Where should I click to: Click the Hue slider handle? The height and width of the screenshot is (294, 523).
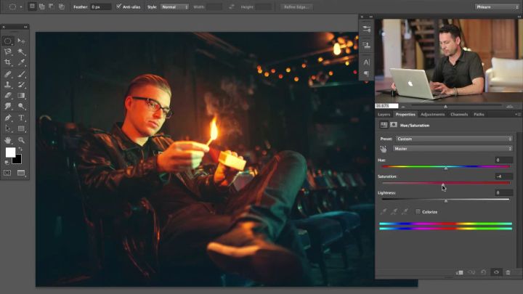coord(446,168)
